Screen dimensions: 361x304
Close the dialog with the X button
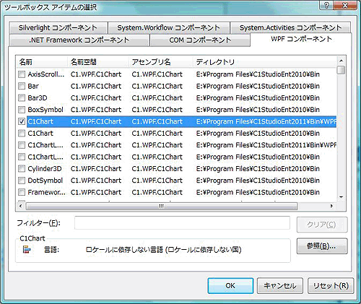(x=346, y=5)
